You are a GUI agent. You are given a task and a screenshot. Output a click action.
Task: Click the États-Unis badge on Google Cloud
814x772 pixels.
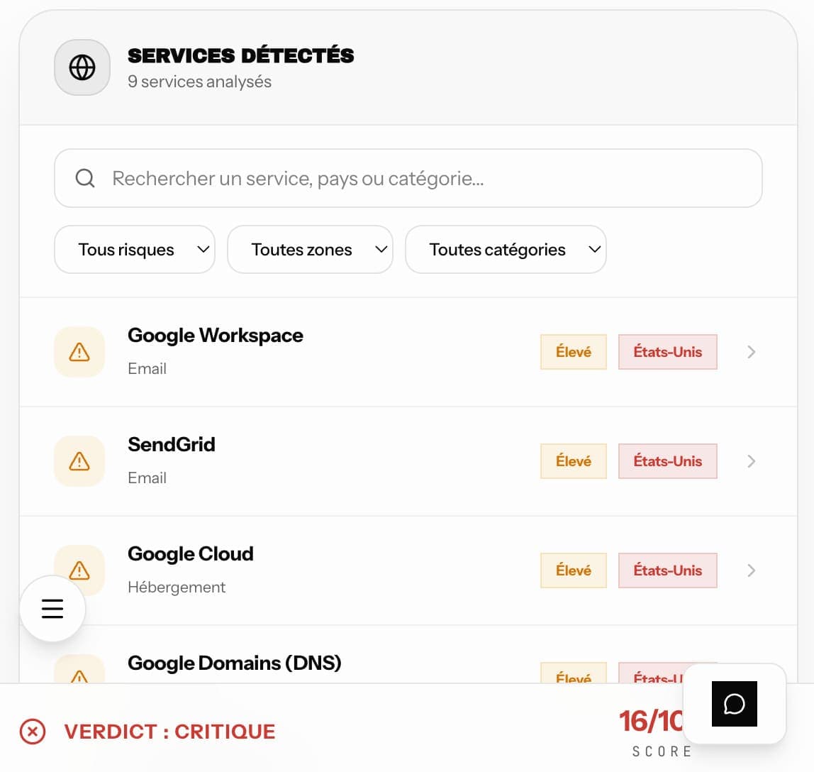[x=667, y=570]
